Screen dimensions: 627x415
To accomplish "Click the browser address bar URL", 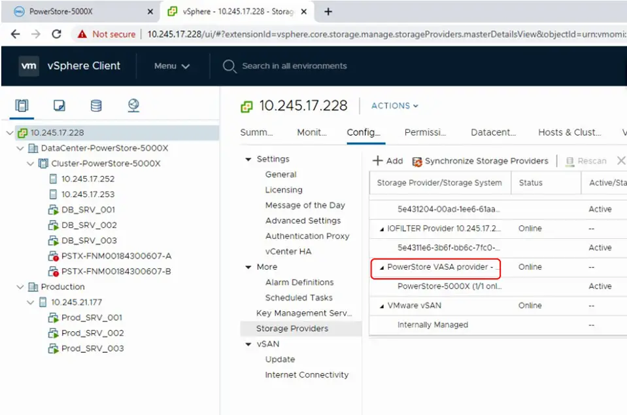I will pos(386,34).
